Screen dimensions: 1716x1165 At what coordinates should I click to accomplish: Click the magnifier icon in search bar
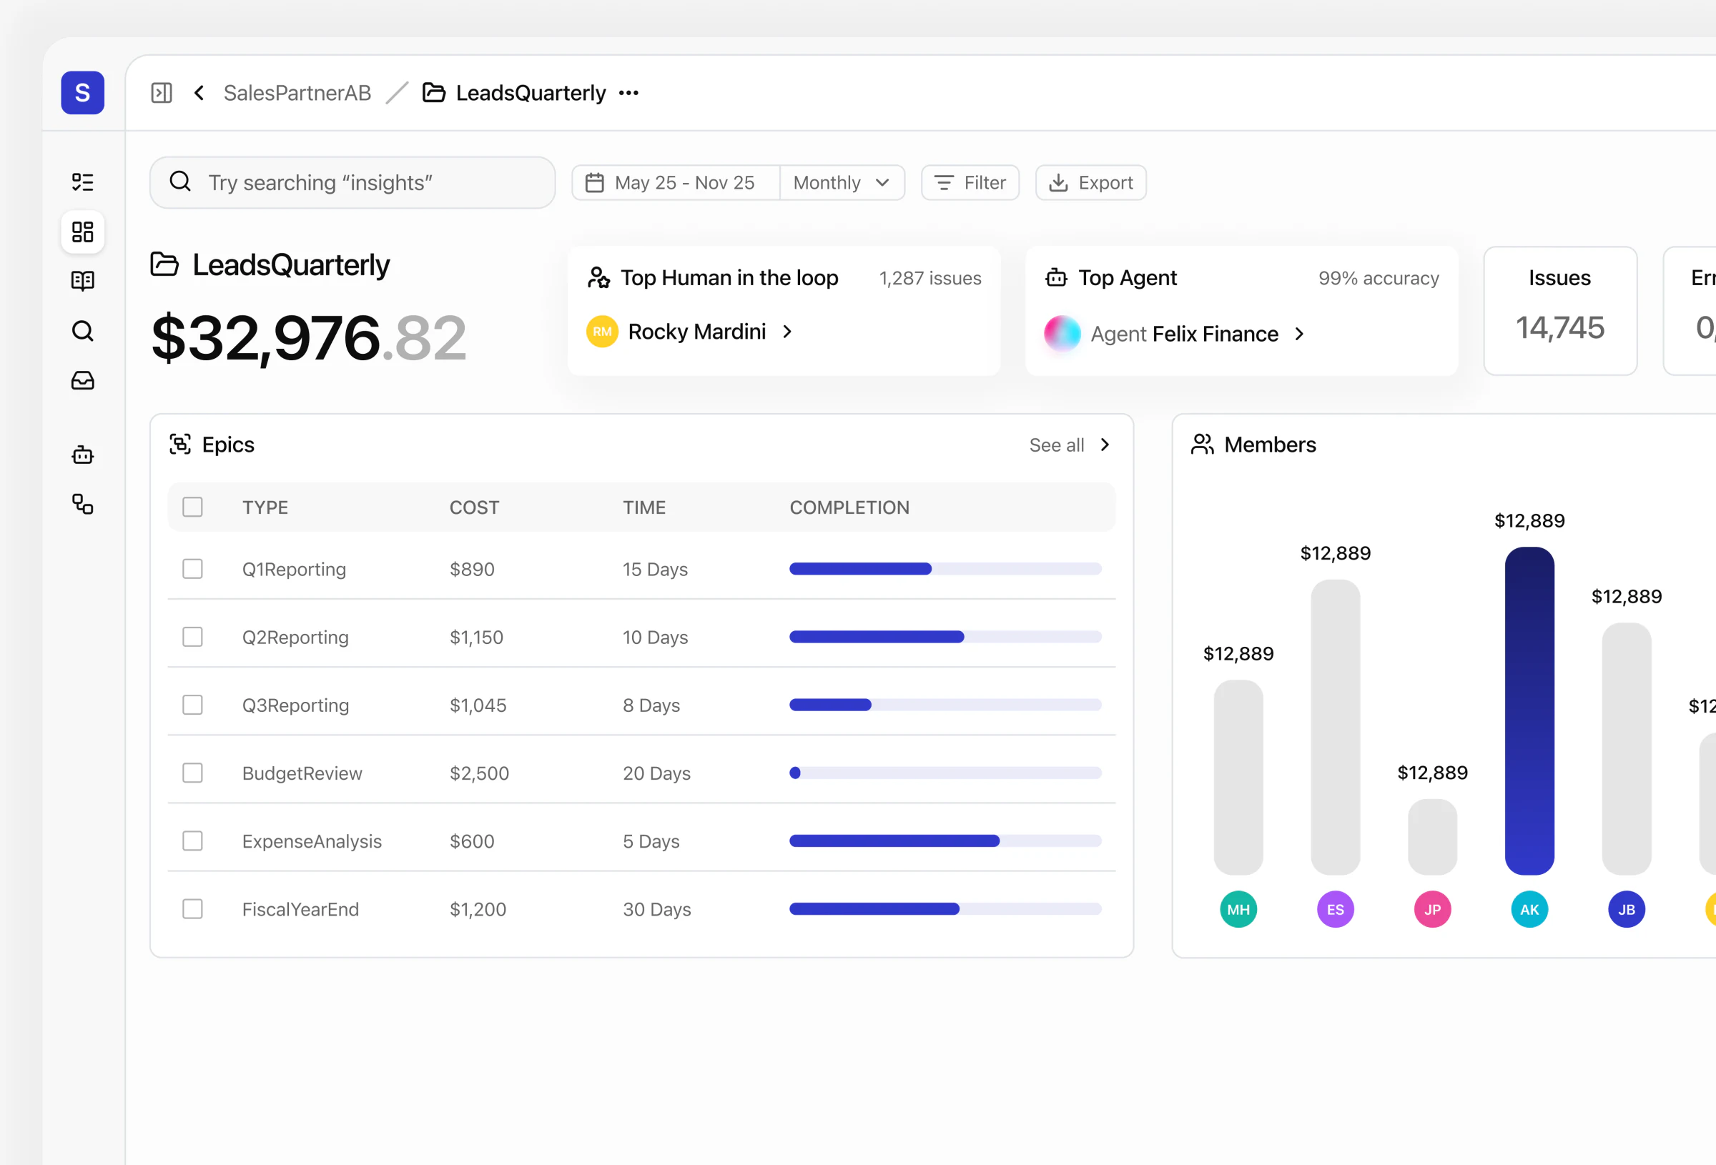[180, 182]
